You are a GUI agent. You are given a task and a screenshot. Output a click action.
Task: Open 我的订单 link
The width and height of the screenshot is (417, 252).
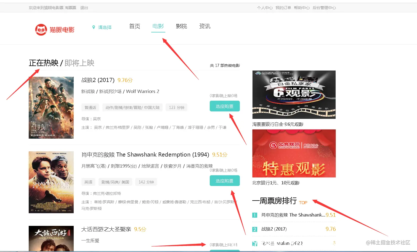(283, 8)
